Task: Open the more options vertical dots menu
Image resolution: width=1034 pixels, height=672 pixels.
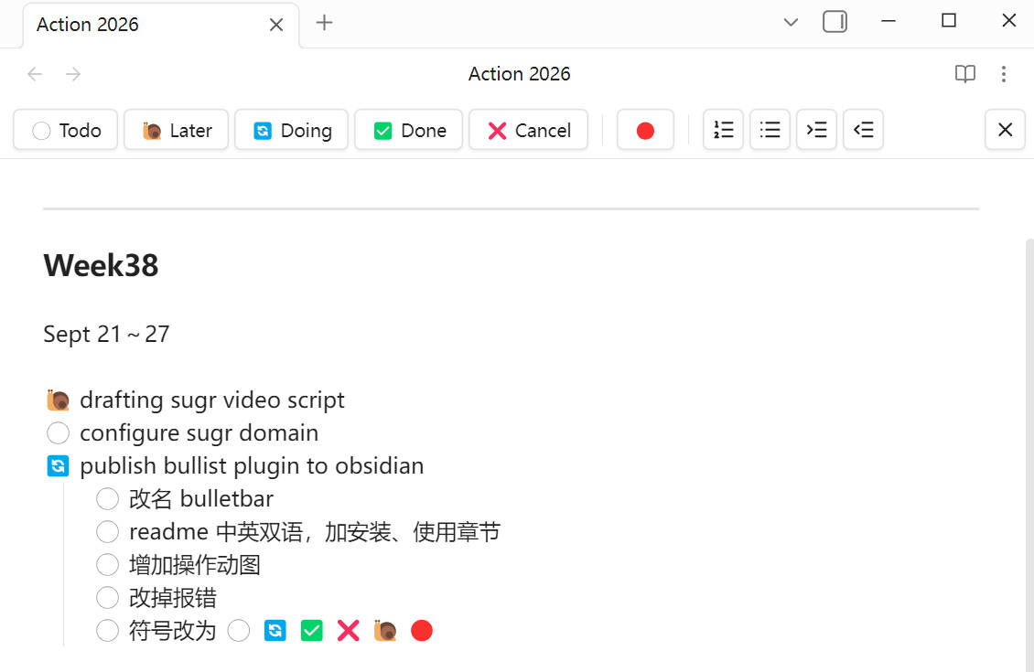Action: coord(1004,74)
